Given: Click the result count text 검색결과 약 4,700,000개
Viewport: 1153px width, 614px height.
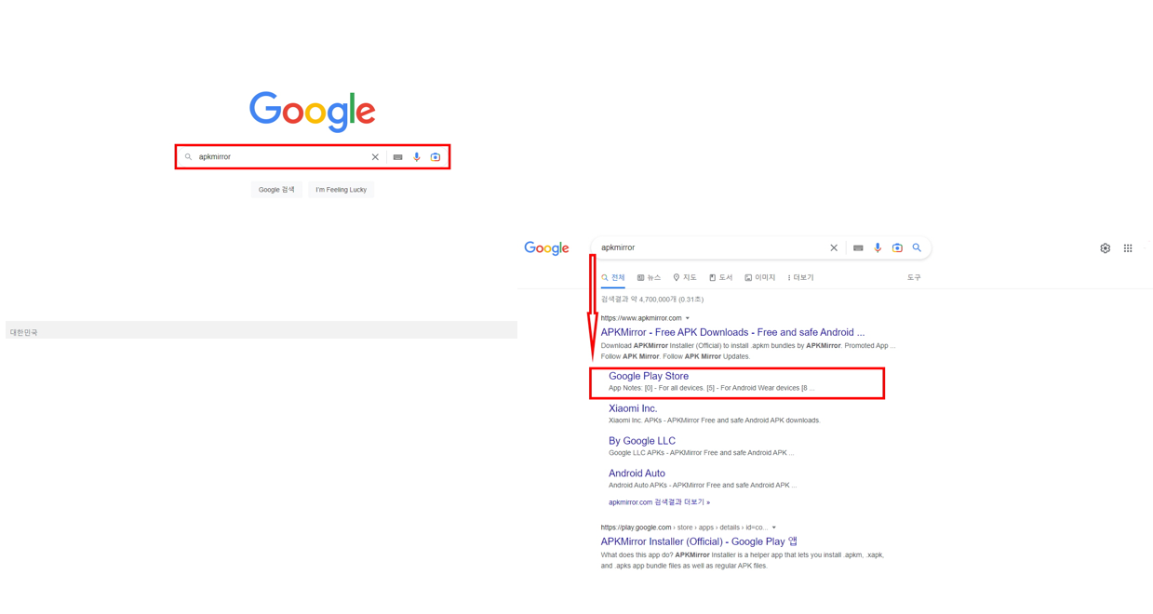Looking at the screenshot, I should point(652,300).
